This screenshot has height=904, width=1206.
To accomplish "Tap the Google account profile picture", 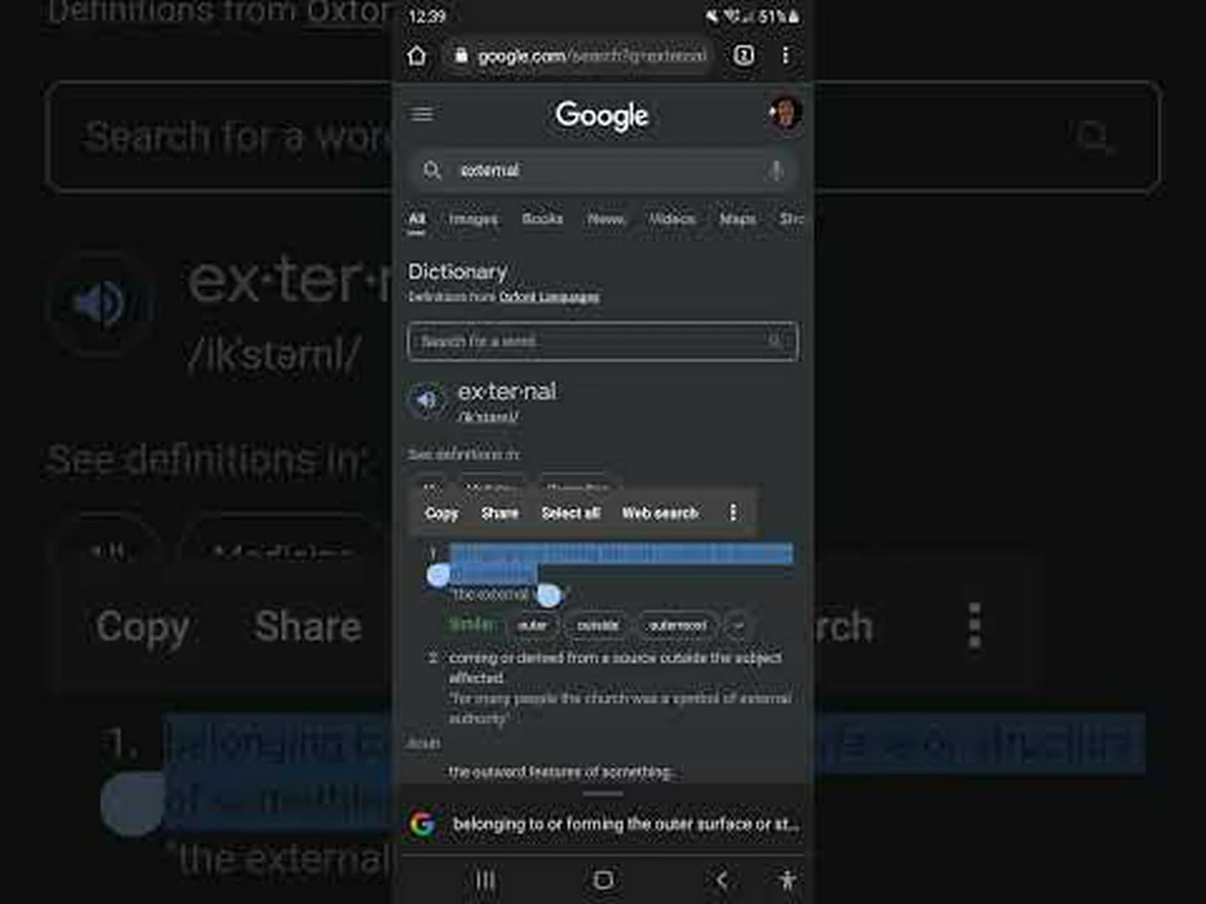I will click(x=784, y=113).
